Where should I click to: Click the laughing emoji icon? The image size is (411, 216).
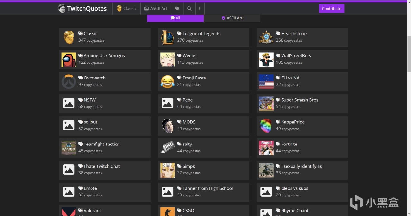pos(168,82)
